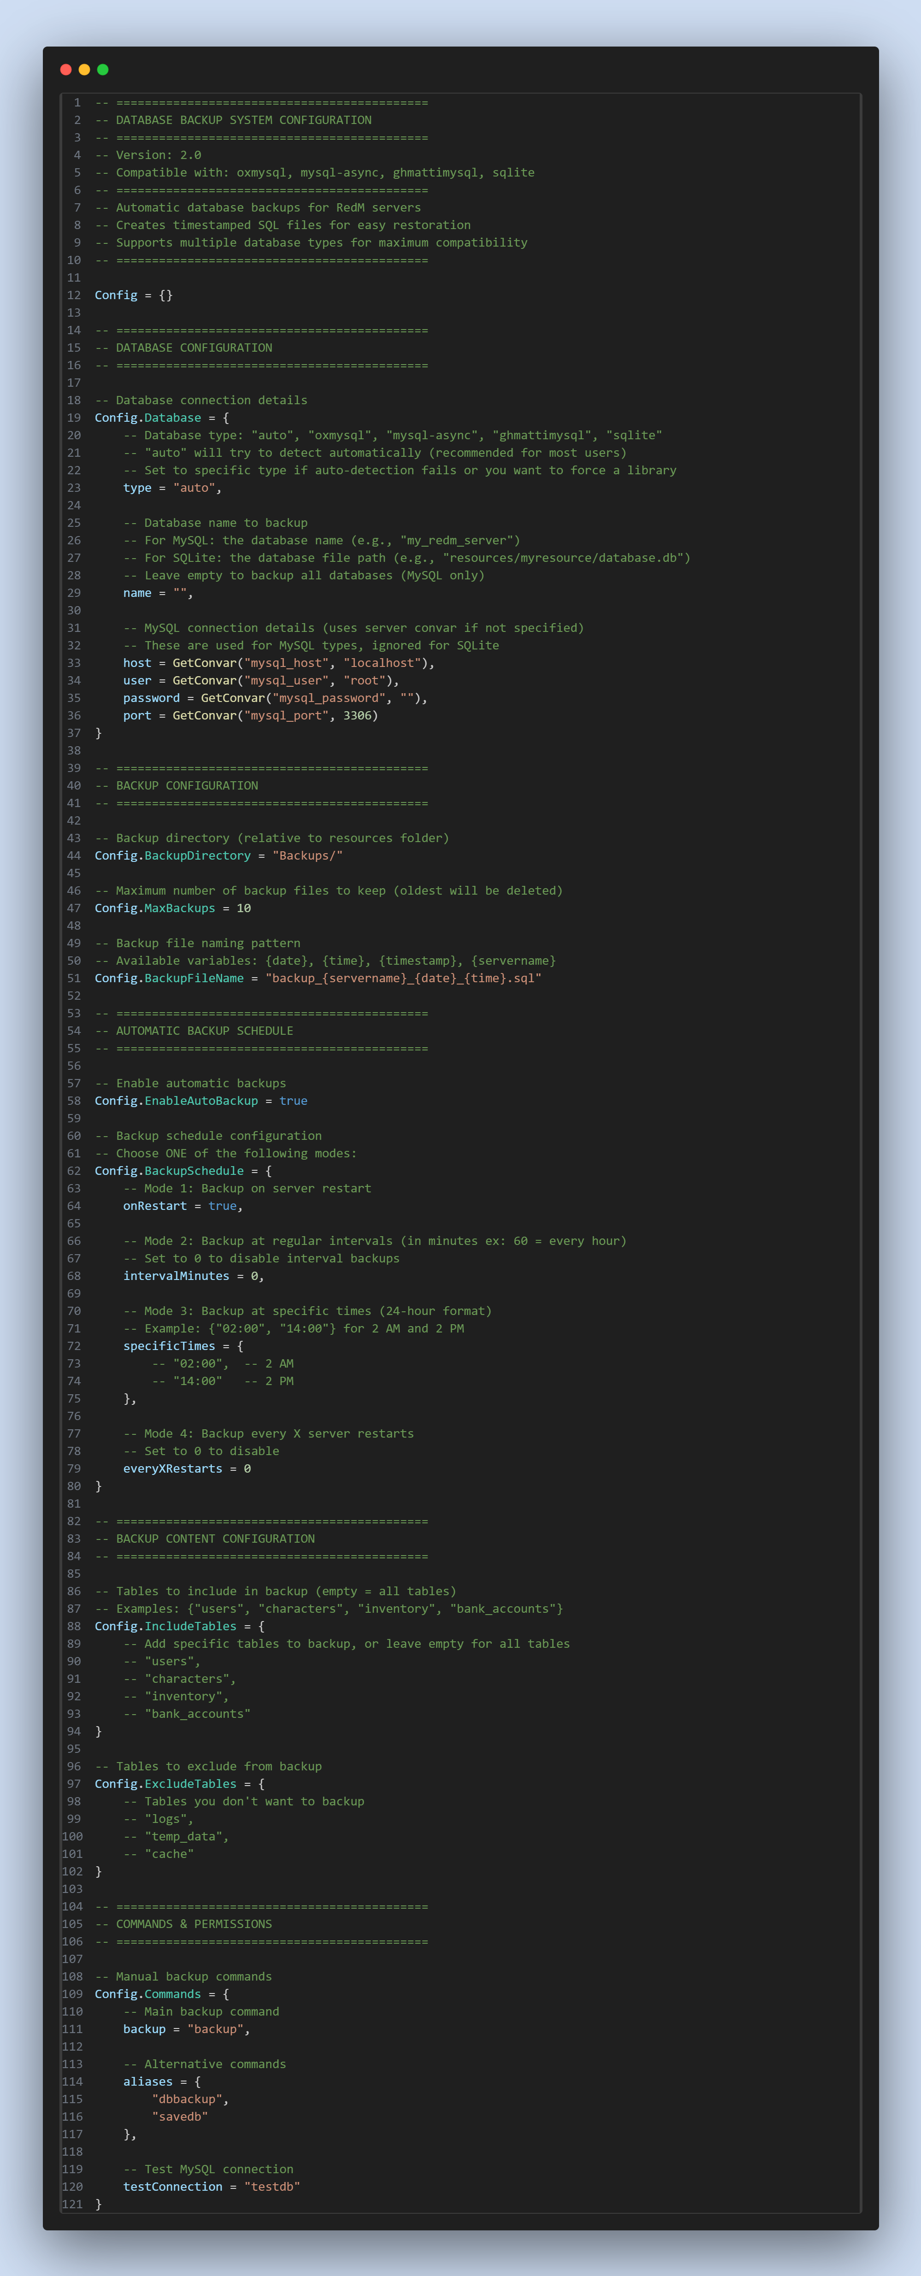Screen dimensions: 921x2276
Task: Select the type = "auto" assignment
Action: [172, 488]
